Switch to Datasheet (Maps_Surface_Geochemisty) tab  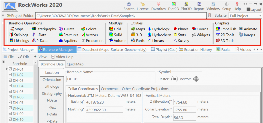coord(112,50)
